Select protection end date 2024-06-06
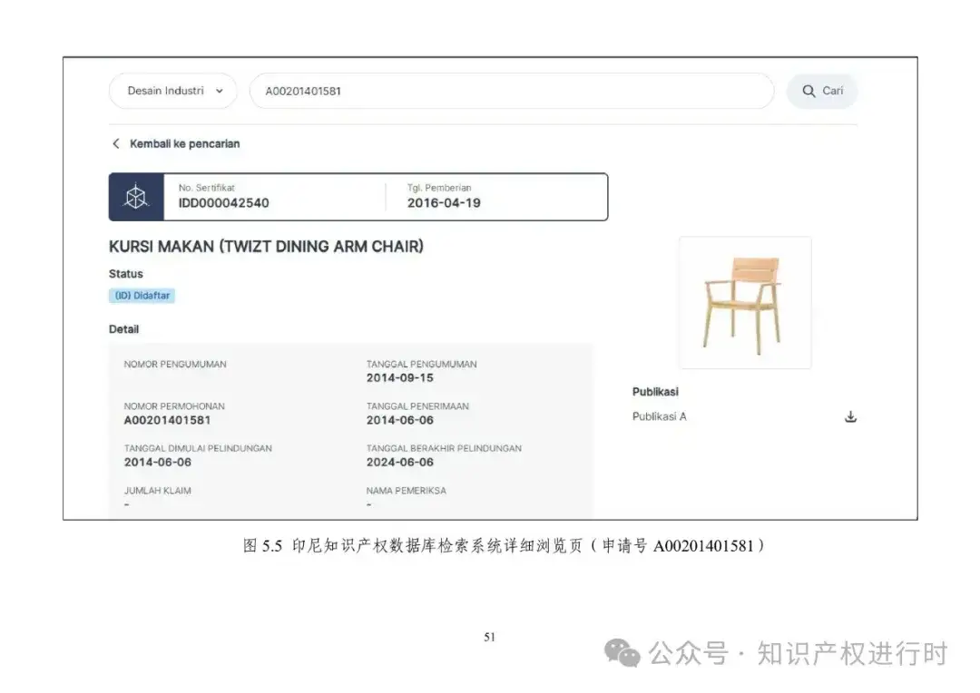 (400, 463)
